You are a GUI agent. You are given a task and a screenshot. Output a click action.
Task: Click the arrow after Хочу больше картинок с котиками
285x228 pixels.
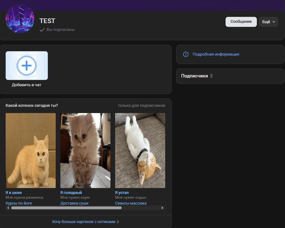(118, 221)
